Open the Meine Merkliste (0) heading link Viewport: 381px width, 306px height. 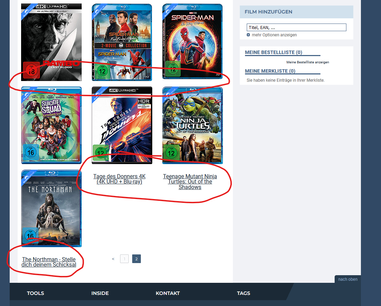[x=270, y=71]
